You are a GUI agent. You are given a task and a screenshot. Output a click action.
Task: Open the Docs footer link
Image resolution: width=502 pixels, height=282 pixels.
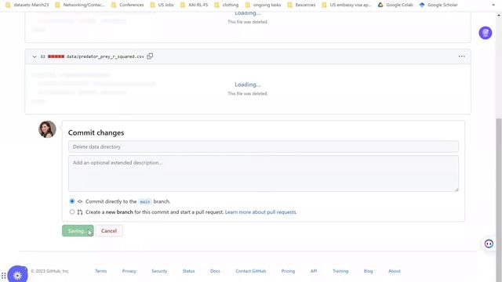215,271
